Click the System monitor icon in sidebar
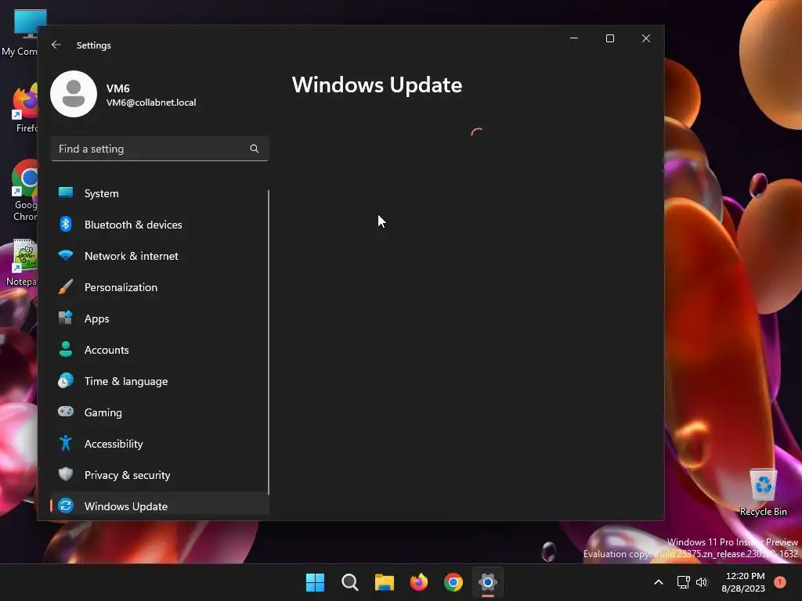Image resolution: width=802 pixels, height=601 pixels. [66, 193]
